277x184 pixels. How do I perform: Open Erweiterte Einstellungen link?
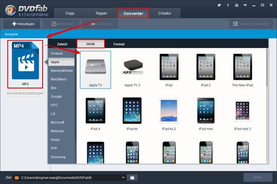pos(25,93)
